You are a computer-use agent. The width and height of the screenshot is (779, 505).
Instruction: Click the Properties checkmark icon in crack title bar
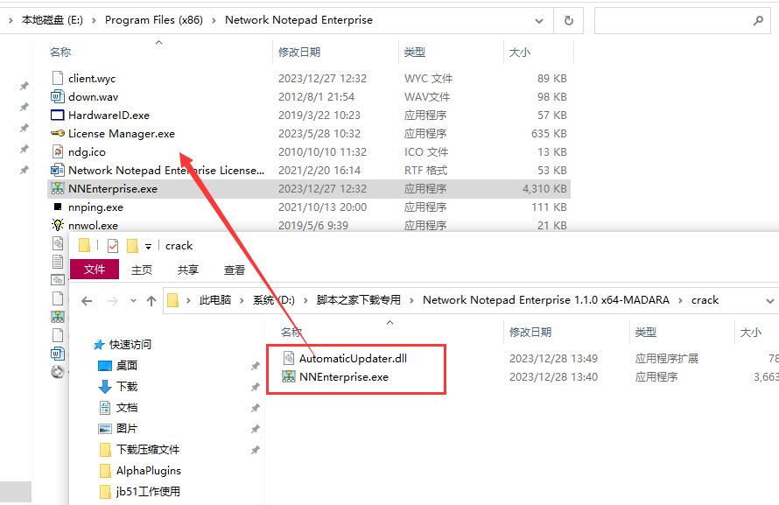pyautogui.click(x=113, y=245)
